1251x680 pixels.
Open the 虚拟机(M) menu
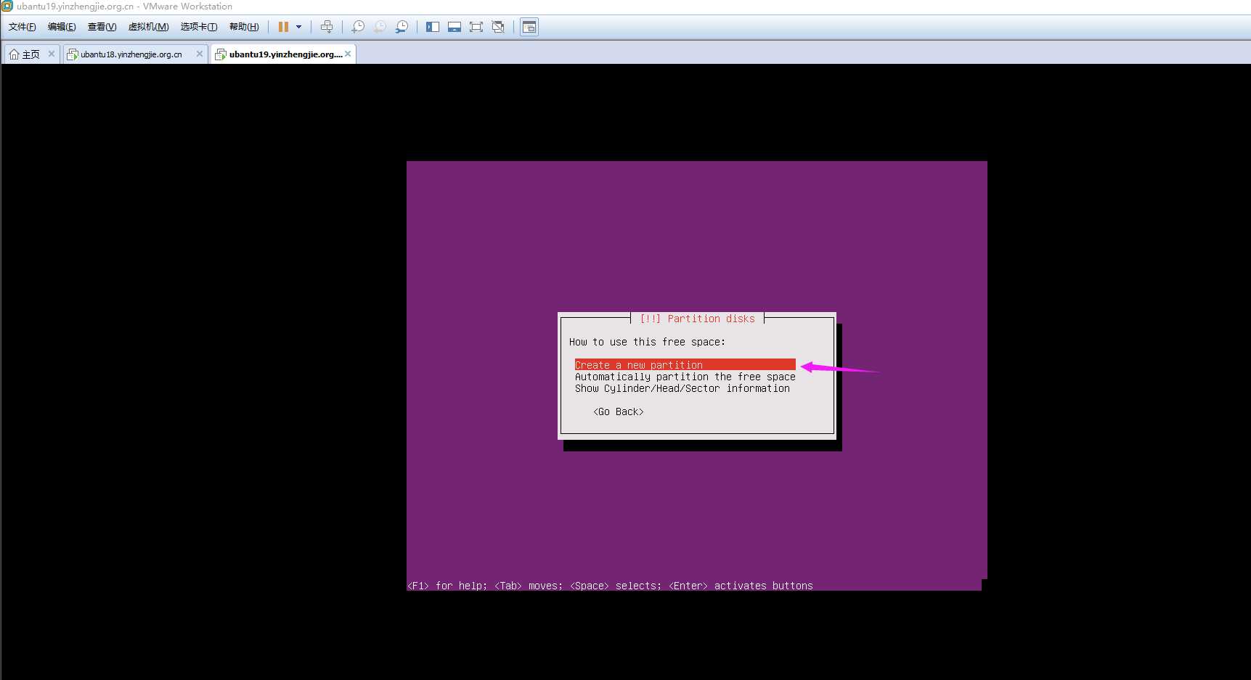(x=148, y=27)
